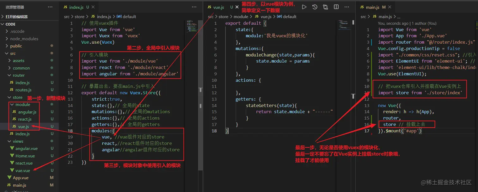Collapse the CODE root folder
This screenshot has width=478, height=192.
coord(29,24)
